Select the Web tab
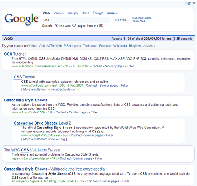This screenshot has width=197, height=186. coord(46,13)
